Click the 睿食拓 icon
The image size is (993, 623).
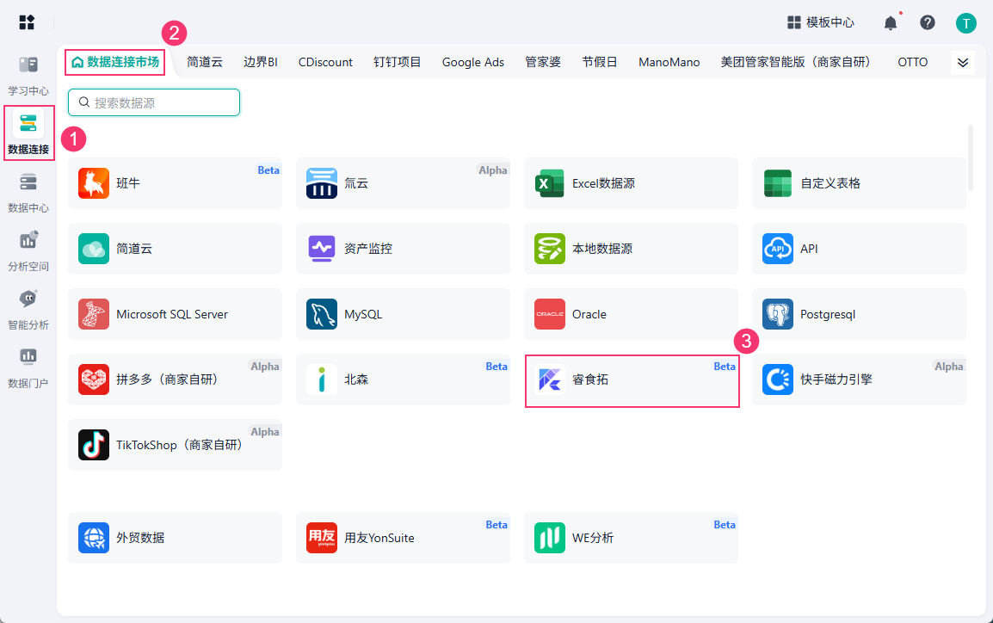point(550,379)
